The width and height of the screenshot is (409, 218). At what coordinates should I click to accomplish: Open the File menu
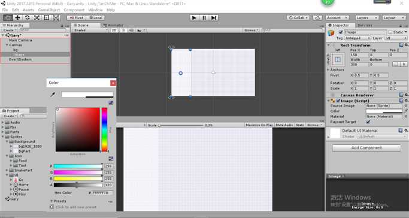[5, 10]
